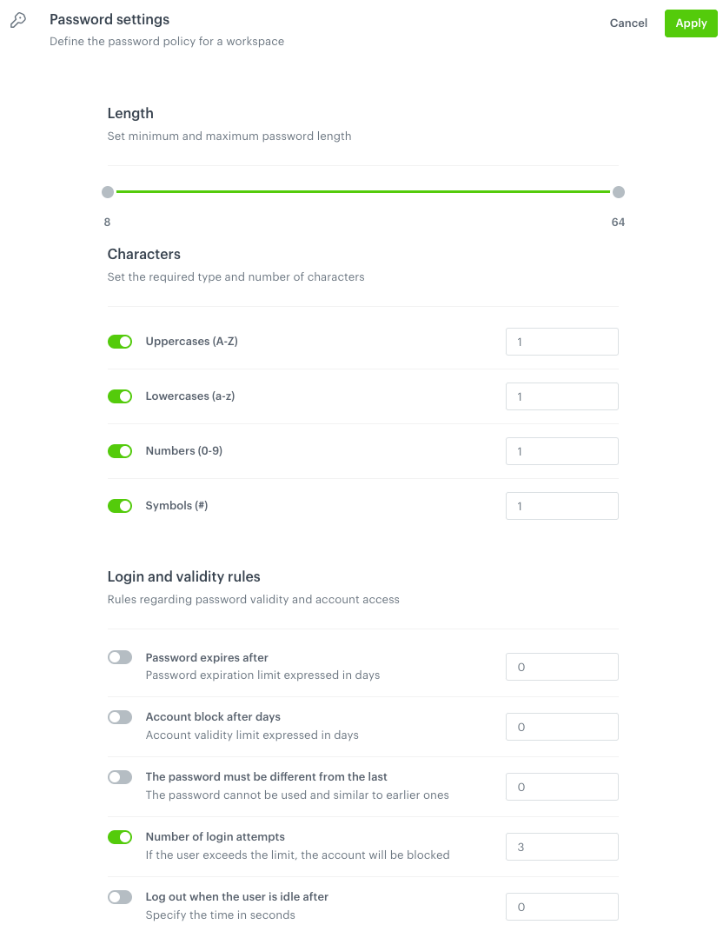This screenshot has width=723, height=938.
Task: Click the password expiration days input
Action: pyautogui.click(x=561, y=666)
